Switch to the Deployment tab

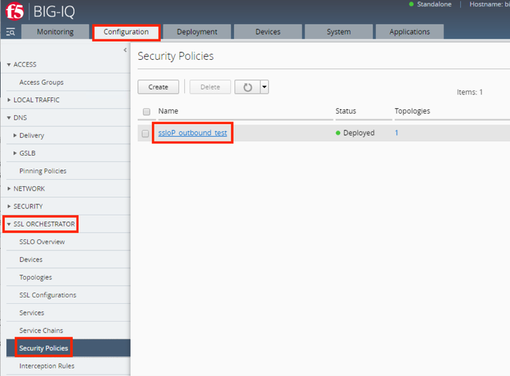click(x=197, y=32)
